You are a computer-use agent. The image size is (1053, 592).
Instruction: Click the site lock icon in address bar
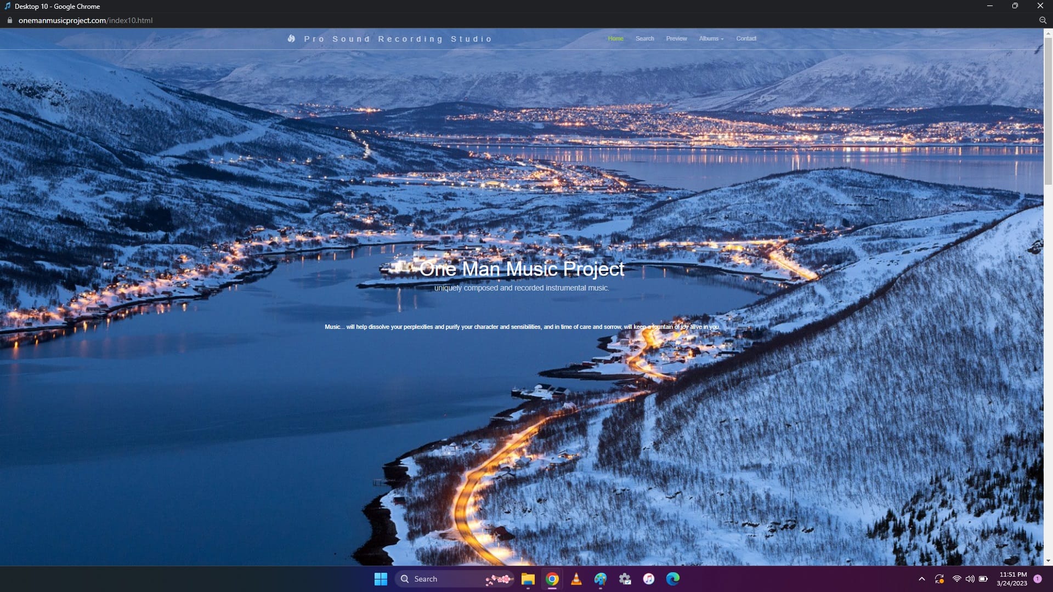click(9, 20)
